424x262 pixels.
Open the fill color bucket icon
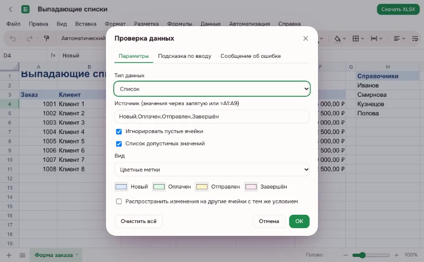tap(337, 38)
